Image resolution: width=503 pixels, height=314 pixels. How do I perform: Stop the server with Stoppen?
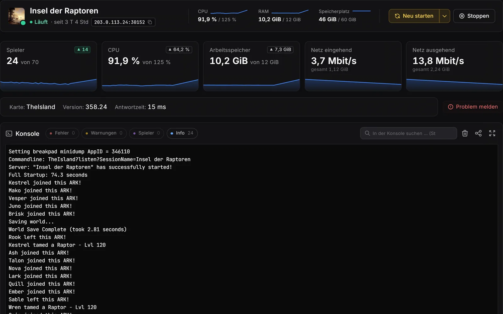(x=474, y=16)
